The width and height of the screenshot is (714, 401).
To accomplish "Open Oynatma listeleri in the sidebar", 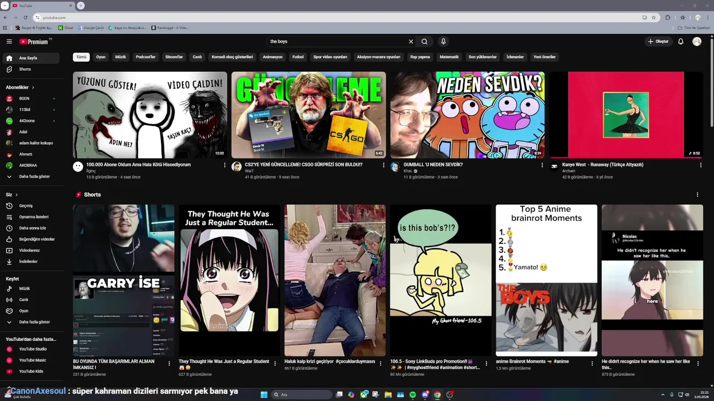I will tap(32, 217).
